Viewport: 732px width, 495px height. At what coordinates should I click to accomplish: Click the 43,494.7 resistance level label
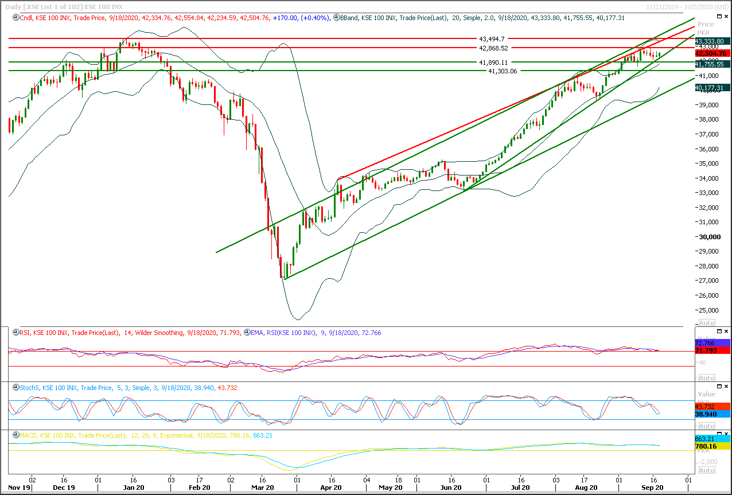point(492,39)
